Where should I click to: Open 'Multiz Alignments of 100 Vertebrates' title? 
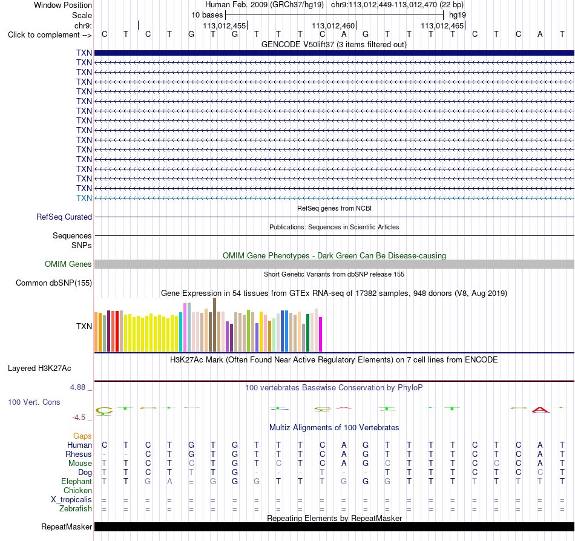(x=334, y=428)
